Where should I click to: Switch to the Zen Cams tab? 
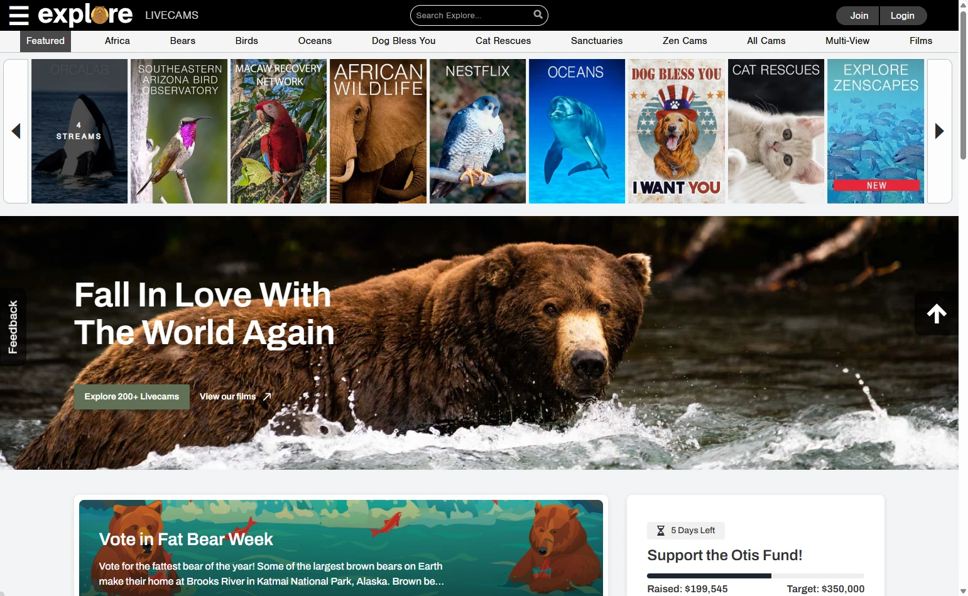tap(684, 41)
